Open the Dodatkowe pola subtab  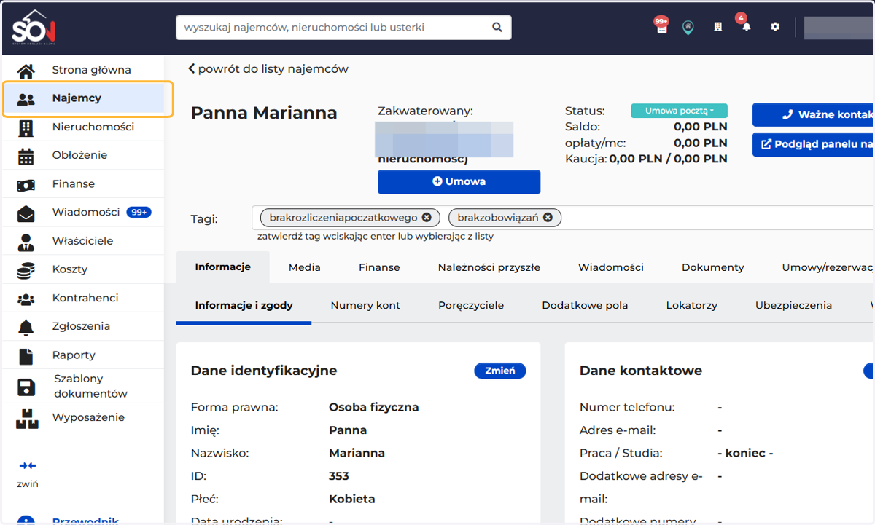point(585,305)
